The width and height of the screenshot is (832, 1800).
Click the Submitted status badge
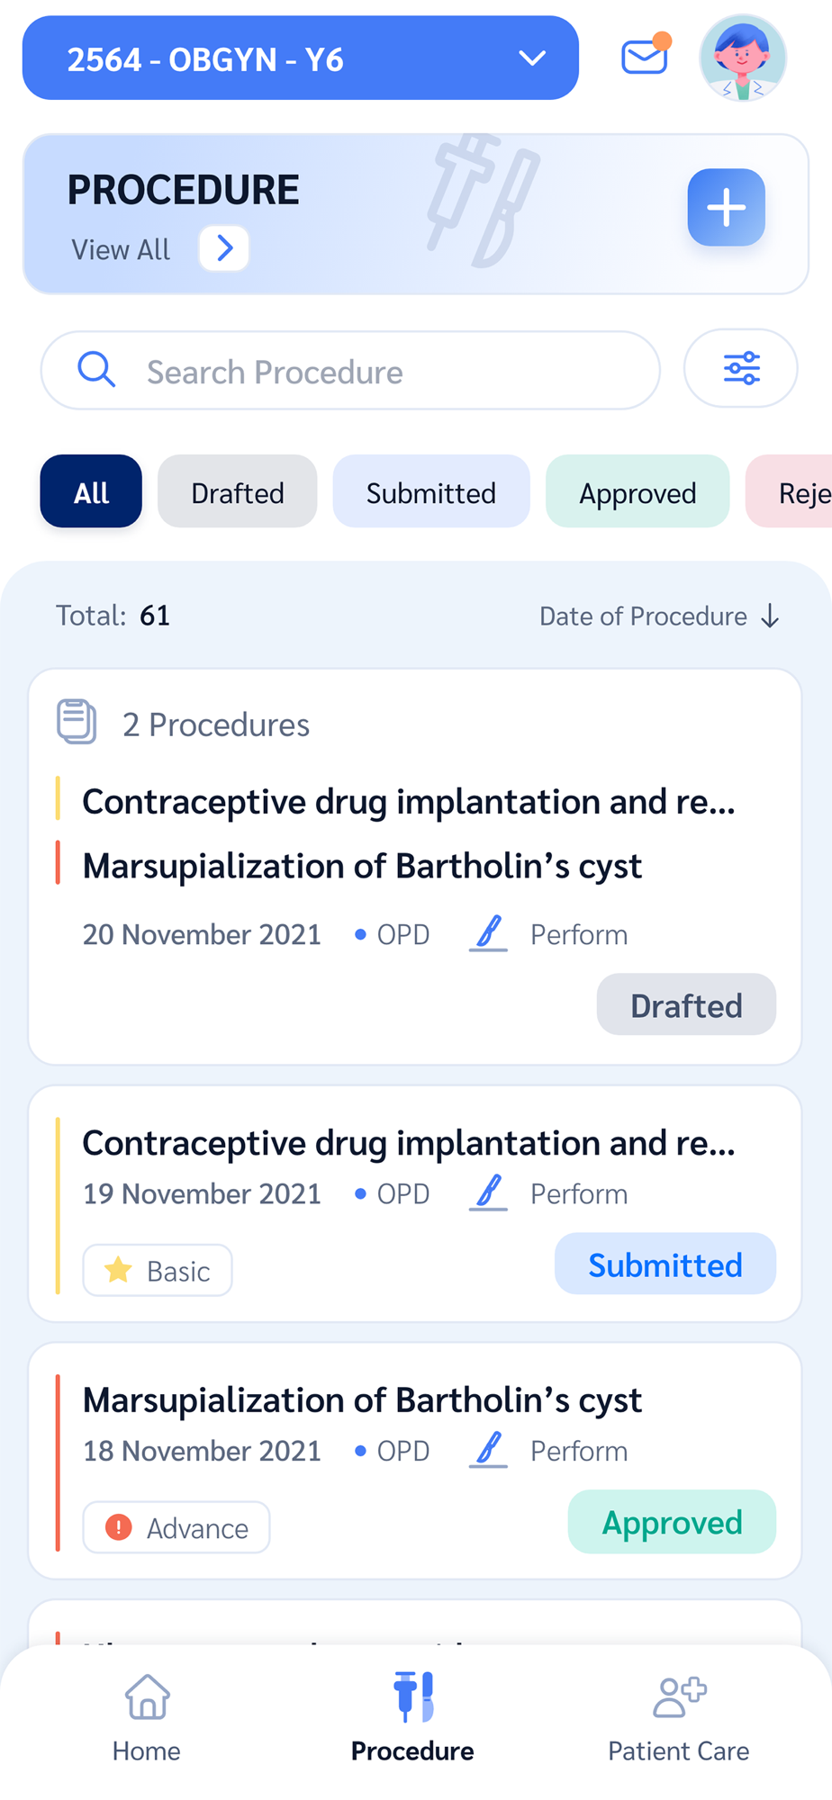tap(665, 1264)
